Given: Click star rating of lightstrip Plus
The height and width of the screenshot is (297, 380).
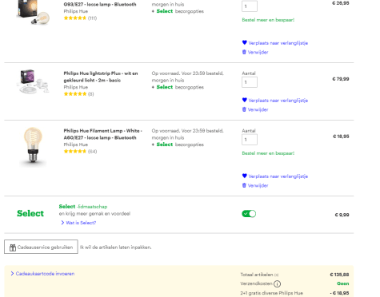Looking at the screenshot, I should tap(75, 94).
